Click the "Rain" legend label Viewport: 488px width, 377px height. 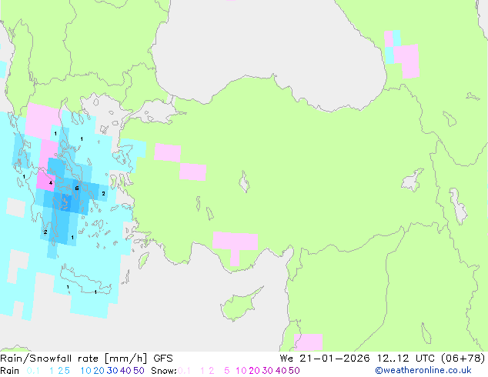(10, 371)
